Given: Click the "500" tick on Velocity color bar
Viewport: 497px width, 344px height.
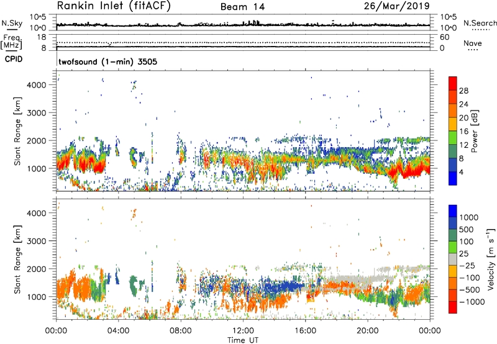Looking at the screenshot, I should coord(465,229).
